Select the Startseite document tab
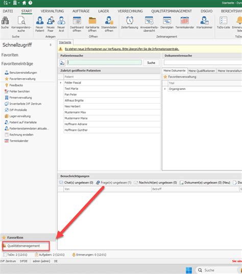This screenshot has width=242, height=274. pos(65,42)
